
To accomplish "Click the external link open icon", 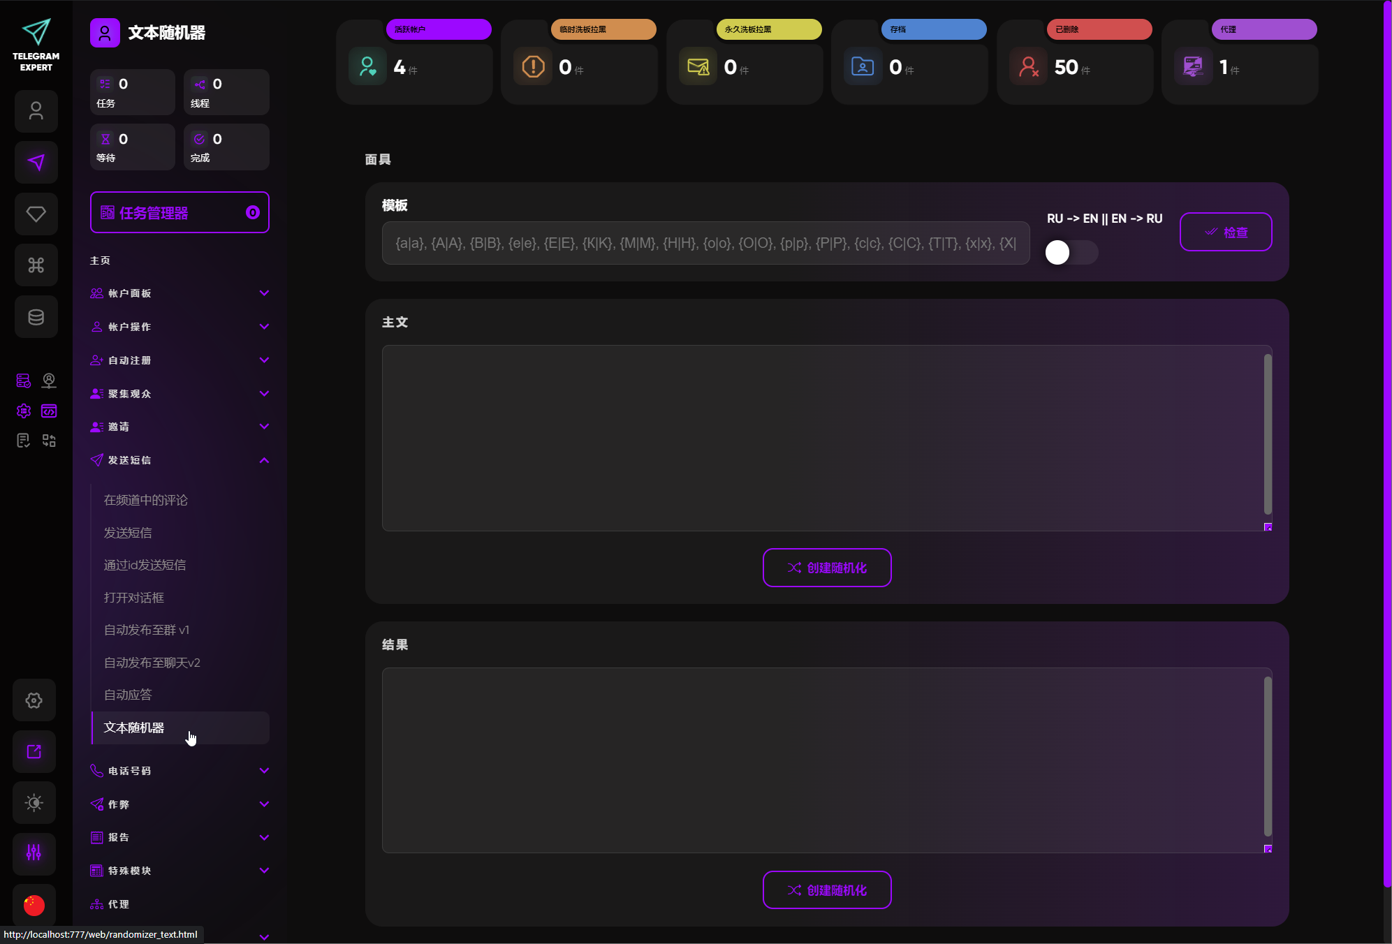I will click(34, 751).
